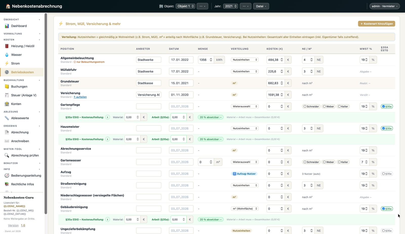Image resolution: width=405 pixels, height=234 pixels.
Task: Open the Buchungen folder icon
Action: (7, 86)
